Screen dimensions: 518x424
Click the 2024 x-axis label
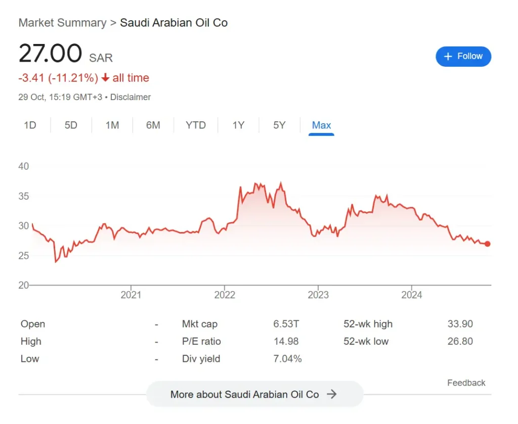point(412,295)
